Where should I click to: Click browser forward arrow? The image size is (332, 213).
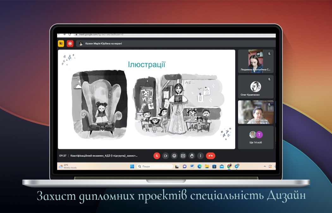(x=65, y=34)
